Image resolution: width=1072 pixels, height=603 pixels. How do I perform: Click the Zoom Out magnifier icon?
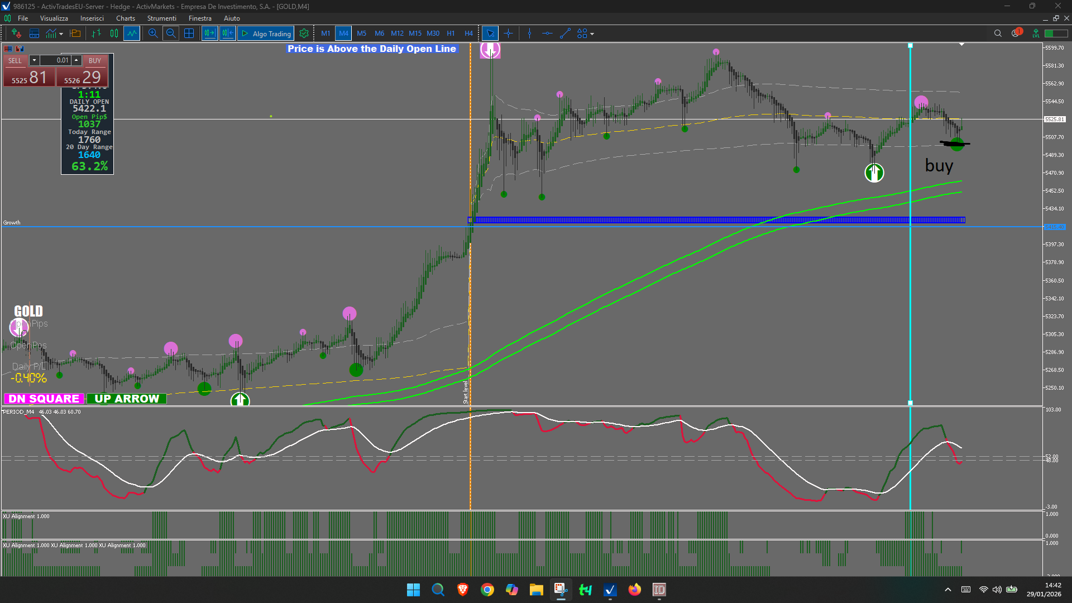click(171, 33)
